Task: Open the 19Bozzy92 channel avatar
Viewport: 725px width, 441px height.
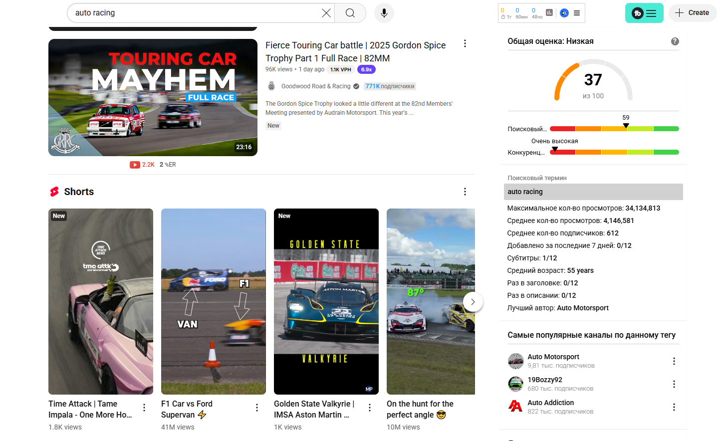Action: pos(515,384)
